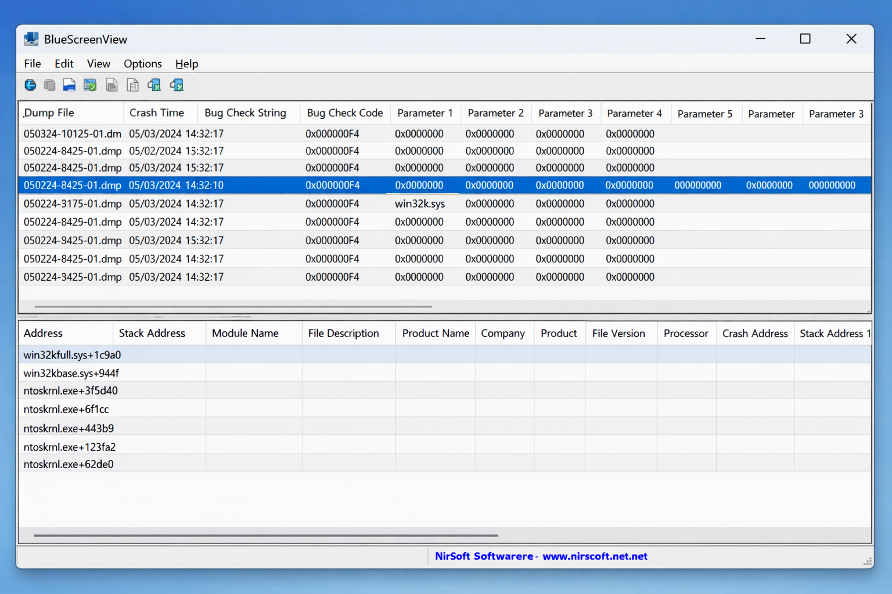Select the win32kbase.sys+944f address row

click(445, 373)
